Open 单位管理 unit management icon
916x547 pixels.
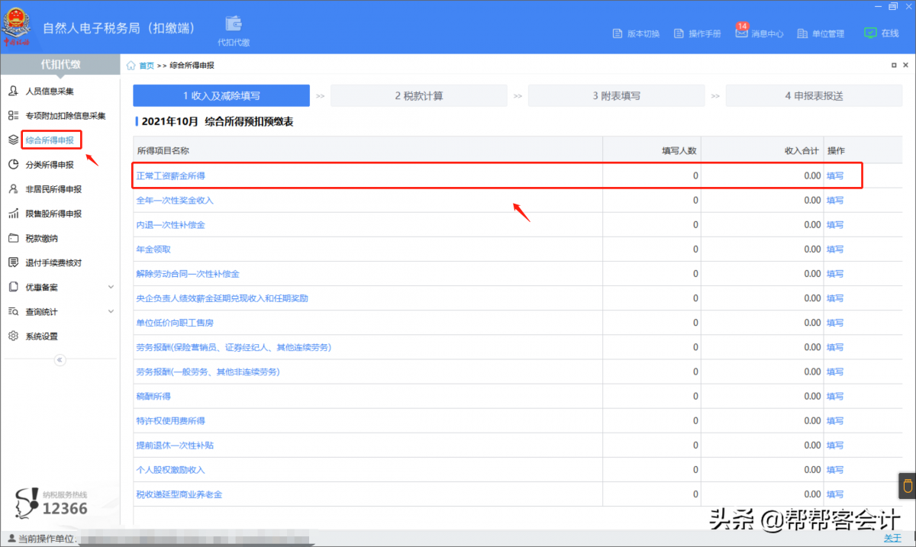coord(802,34)
